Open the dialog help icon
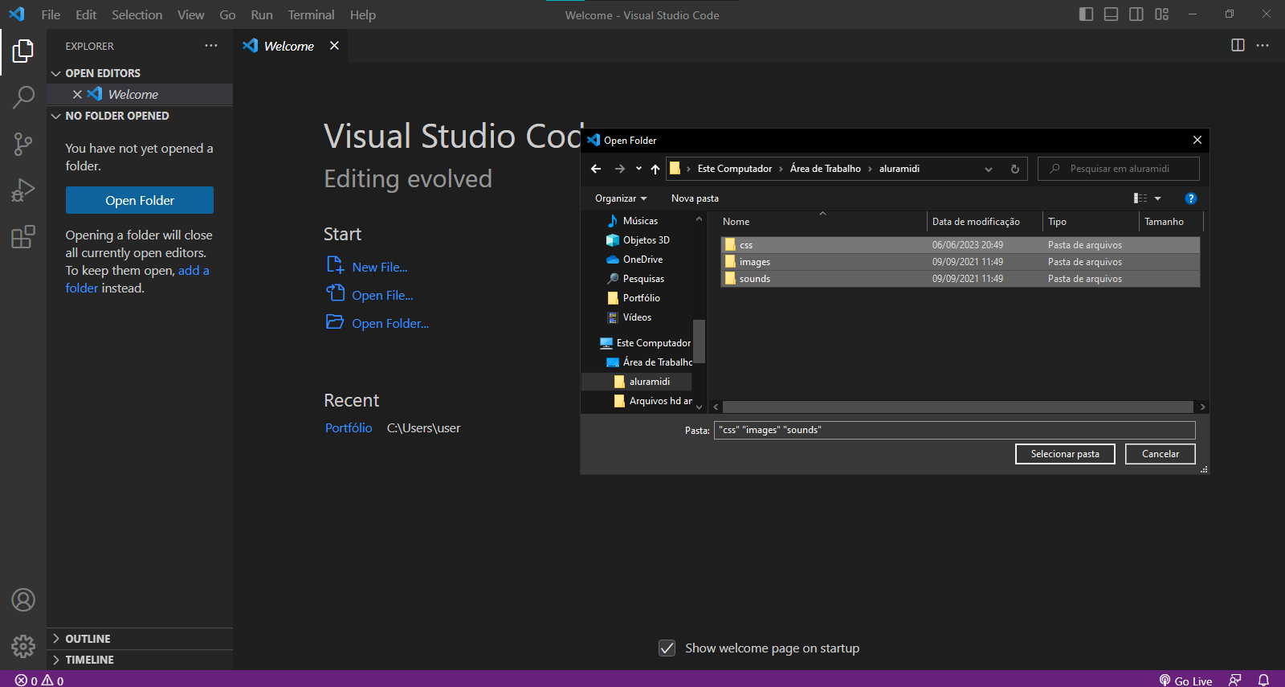Image resolution: width=1285 pixels, height=687 pixels. coord(1191,198)
